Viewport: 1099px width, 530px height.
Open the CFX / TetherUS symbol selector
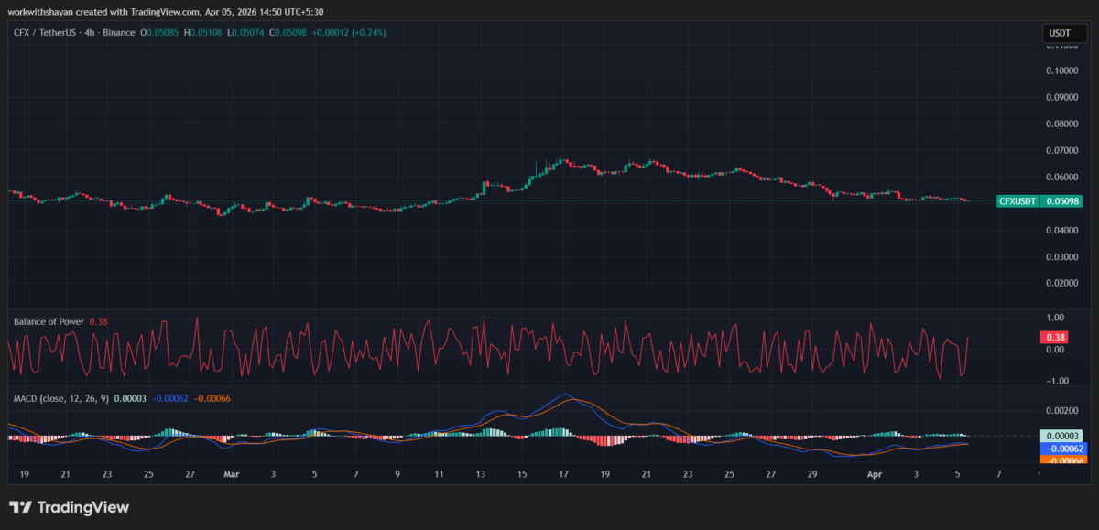(44, 31)
